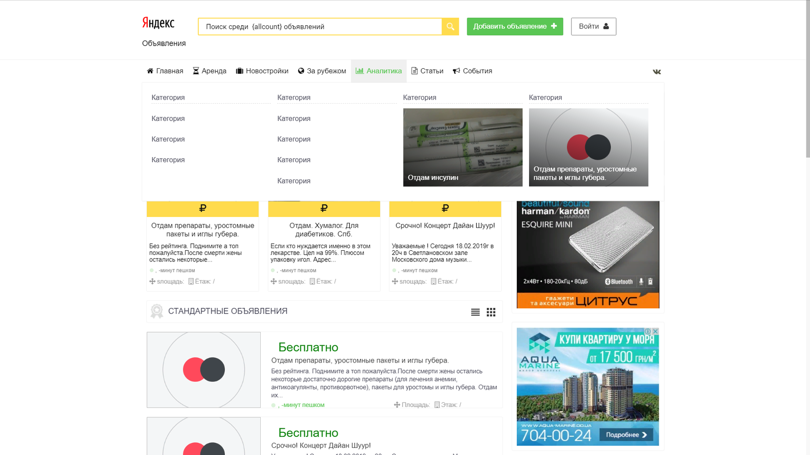Image resolution: width=810 pixels, height=455 pixels.
Task: Click first standard listing's Бесплатно heading
Action: tap(308, 347)
